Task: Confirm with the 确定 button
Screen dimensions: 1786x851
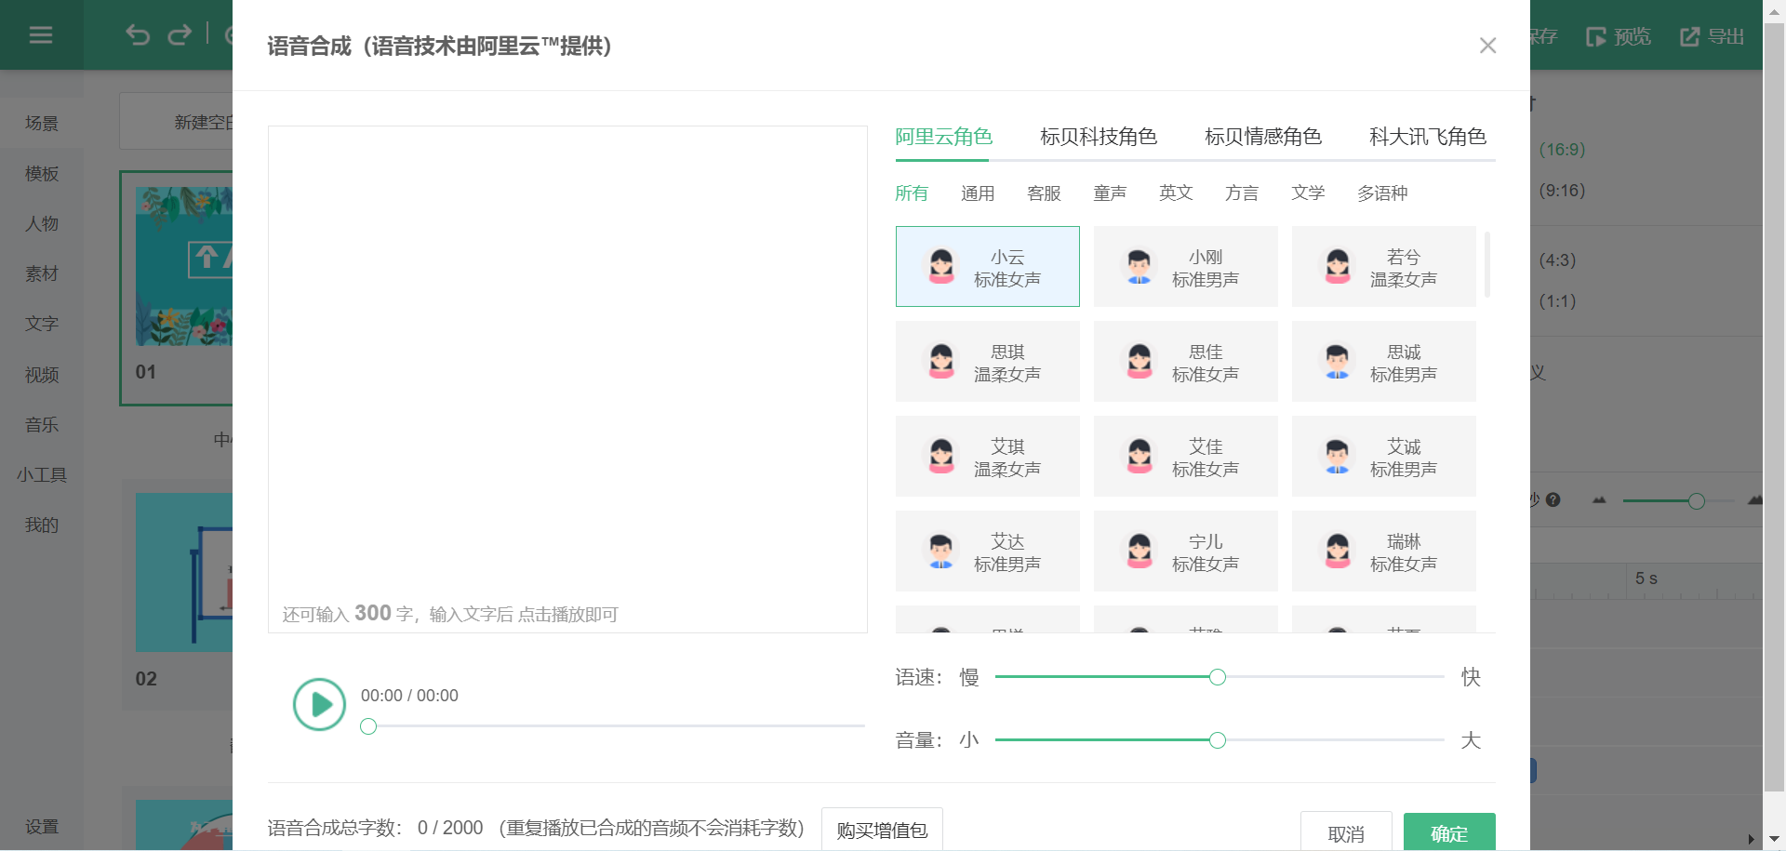Action: [x=1448, y=832]
